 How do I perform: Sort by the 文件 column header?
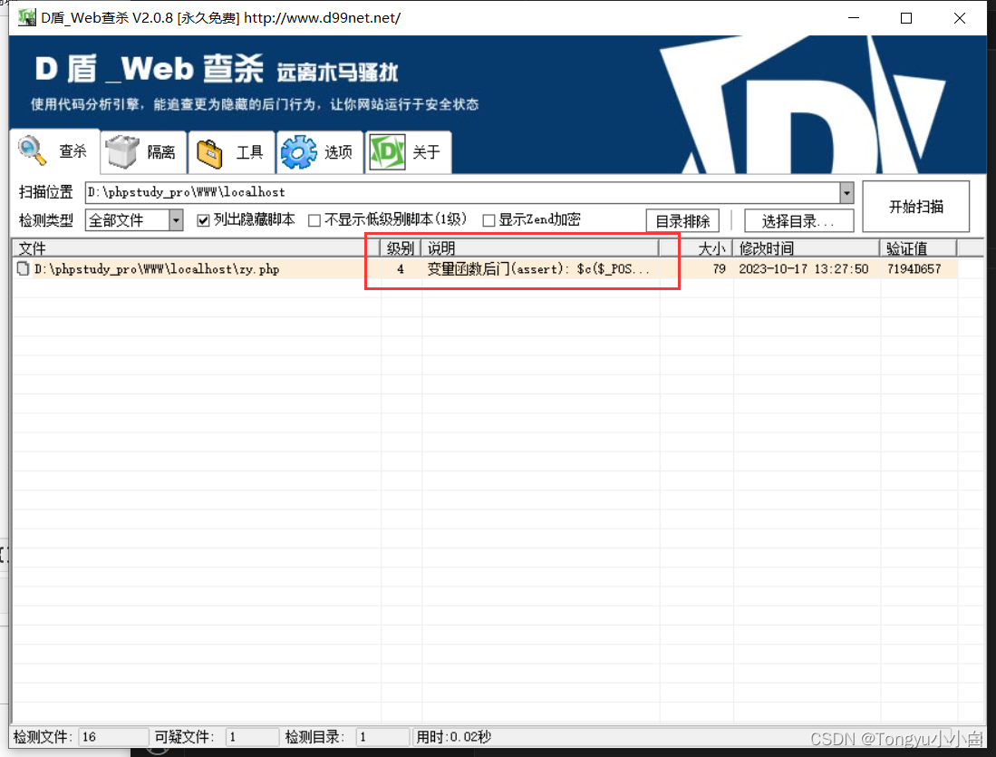tap(197, 247)
